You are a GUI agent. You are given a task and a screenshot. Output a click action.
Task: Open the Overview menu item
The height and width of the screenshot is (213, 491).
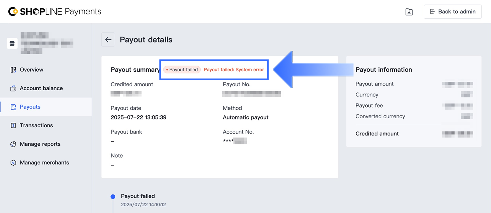pos(31,70)
